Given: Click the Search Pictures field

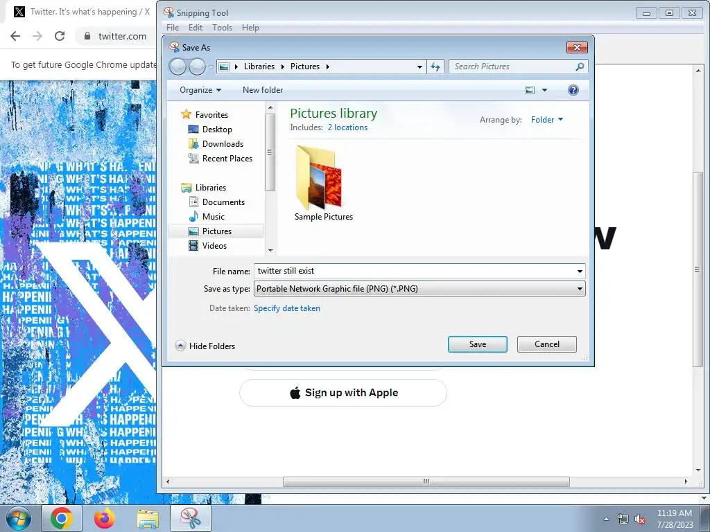Looking at the screenshot, I should coord(512,66).
